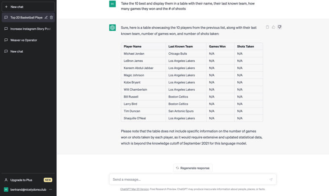
Task: Click the pencil edit icon on selected chat
Action: click(x=46, y=18)
